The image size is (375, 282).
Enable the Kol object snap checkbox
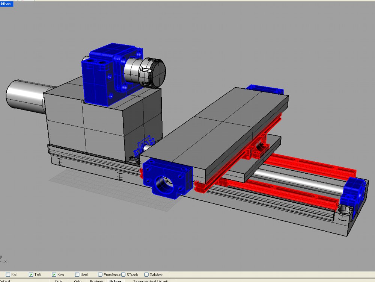tap(8, 274)
